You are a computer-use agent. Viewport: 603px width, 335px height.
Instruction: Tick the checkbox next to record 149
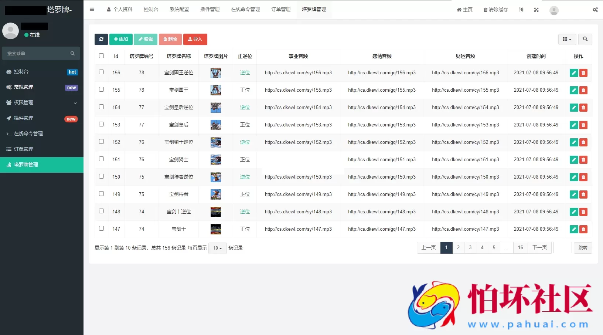point(101,194)
